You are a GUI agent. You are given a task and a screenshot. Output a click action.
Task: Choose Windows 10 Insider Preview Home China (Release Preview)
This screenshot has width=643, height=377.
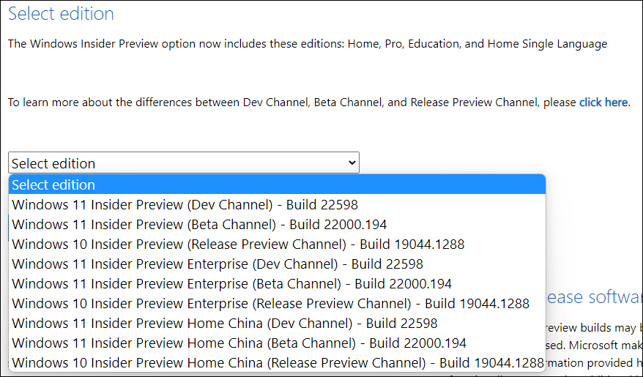278,362
